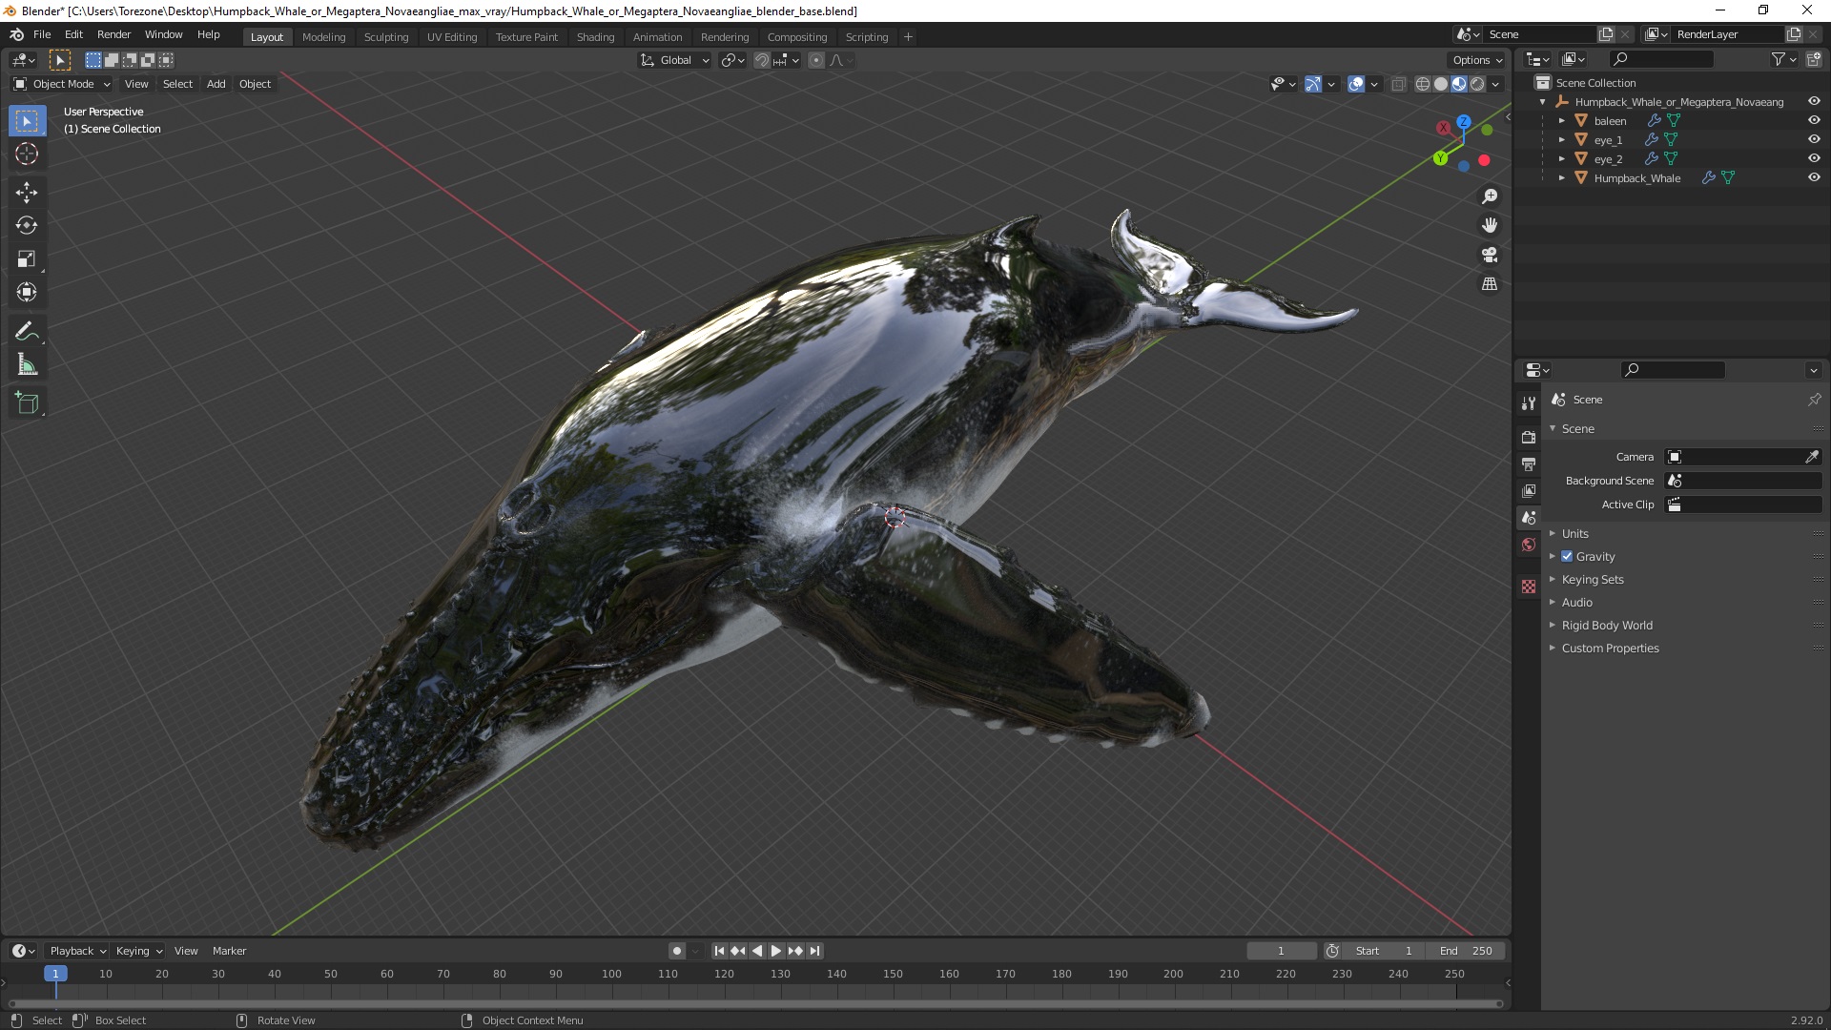Image resolution: width=1831 pixels, height=1030 pixels.
Task: Select the Select Box tool
Action: (x=27, y=121)
